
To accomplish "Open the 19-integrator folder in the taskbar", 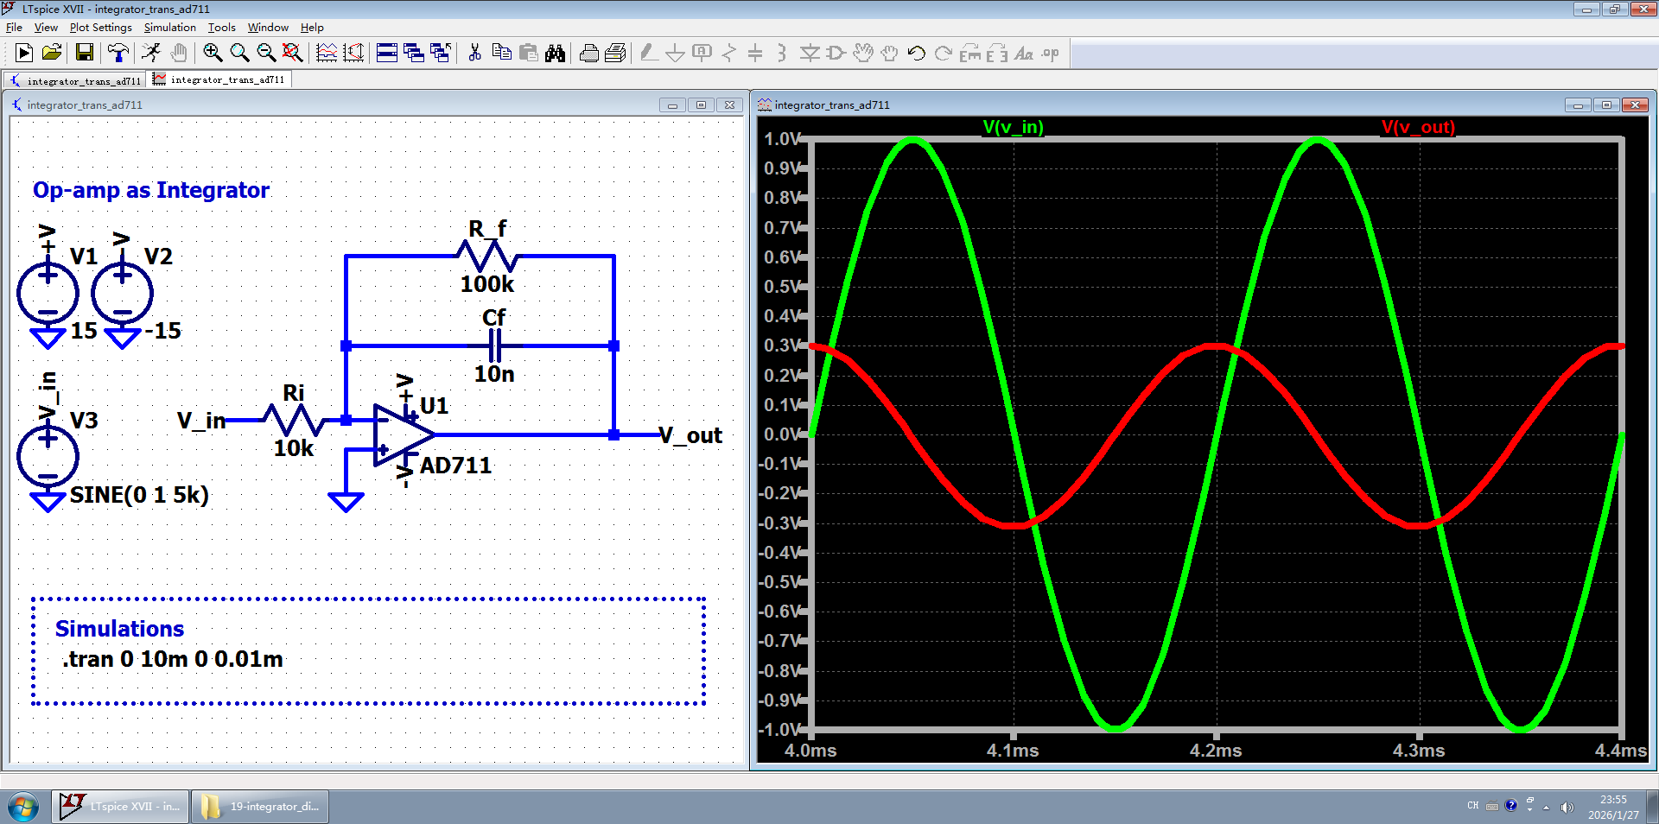I will click(x=260, y=807).
